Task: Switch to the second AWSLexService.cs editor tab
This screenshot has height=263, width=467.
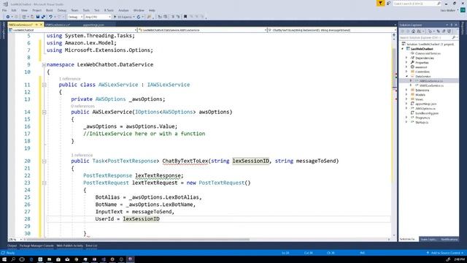Action: coord(58,25)
